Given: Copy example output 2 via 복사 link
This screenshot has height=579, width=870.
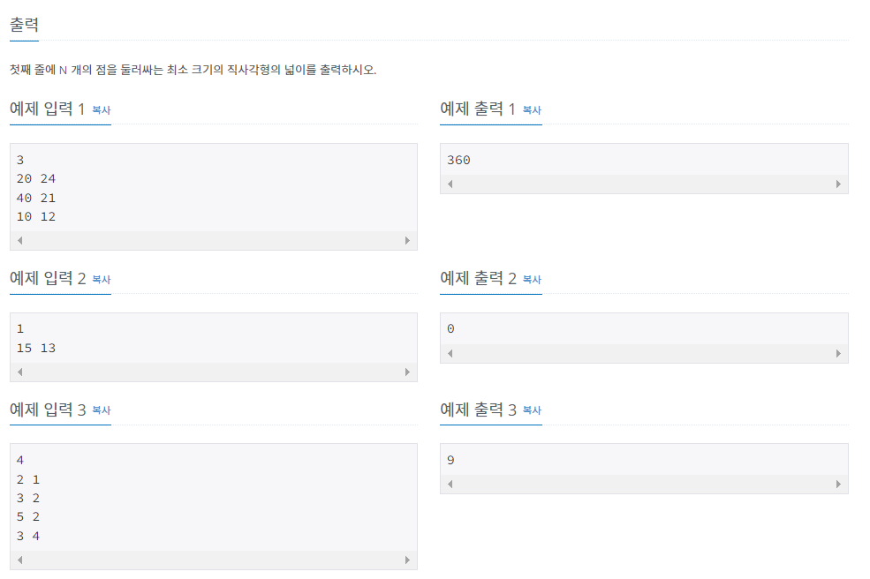Looking at the screenshot, I should tap(532, 279).
